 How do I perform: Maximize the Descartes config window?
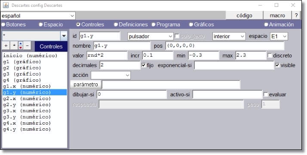[276, 5]
